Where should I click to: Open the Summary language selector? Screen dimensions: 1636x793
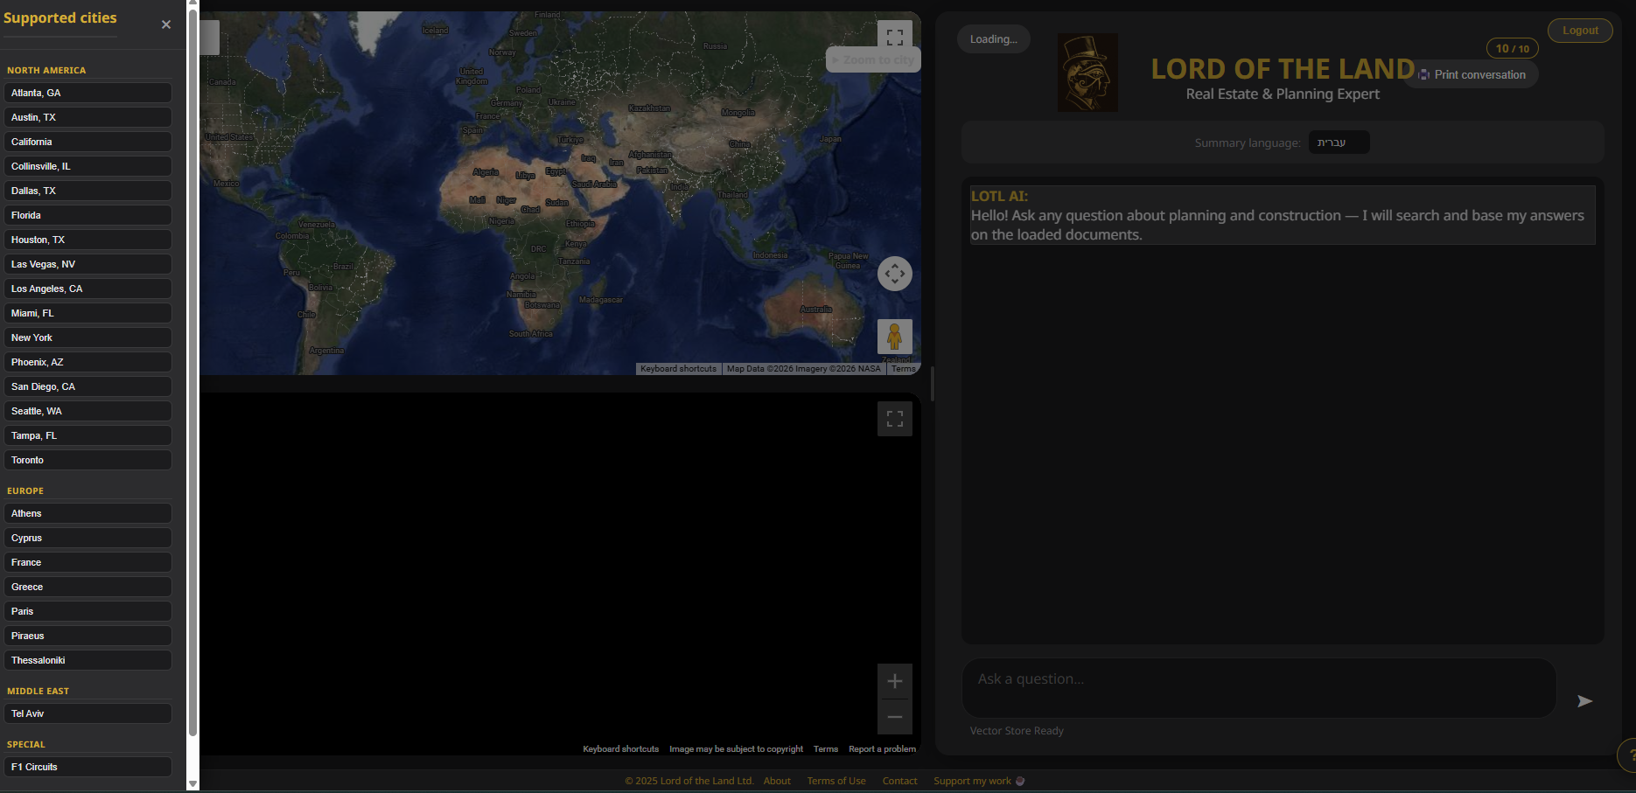(x=1338, y=142)
